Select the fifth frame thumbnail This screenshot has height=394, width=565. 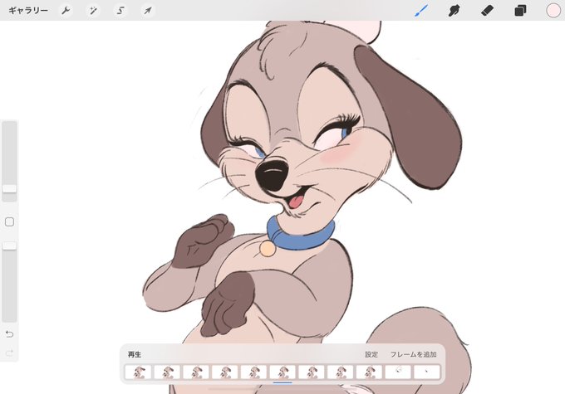click(x=253, y=372)
